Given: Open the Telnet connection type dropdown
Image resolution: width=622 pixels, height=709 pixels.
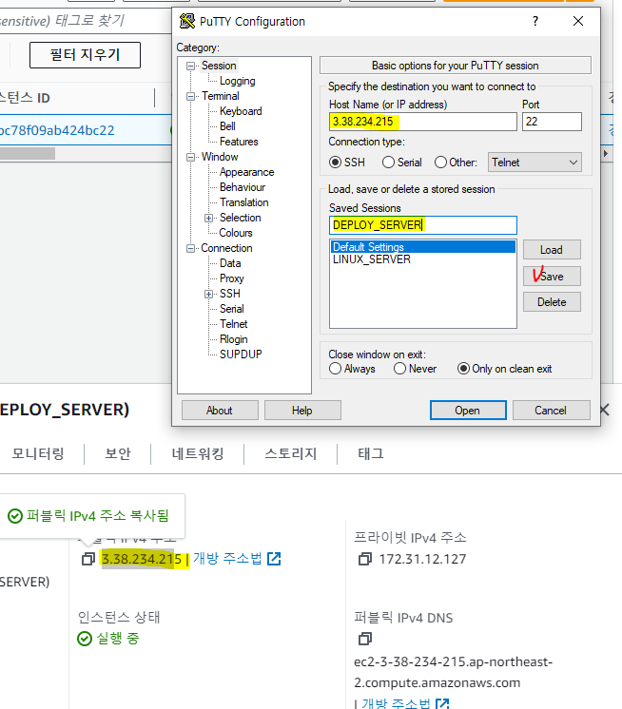Looking at the screenshot, I should [x=535, y=162].
